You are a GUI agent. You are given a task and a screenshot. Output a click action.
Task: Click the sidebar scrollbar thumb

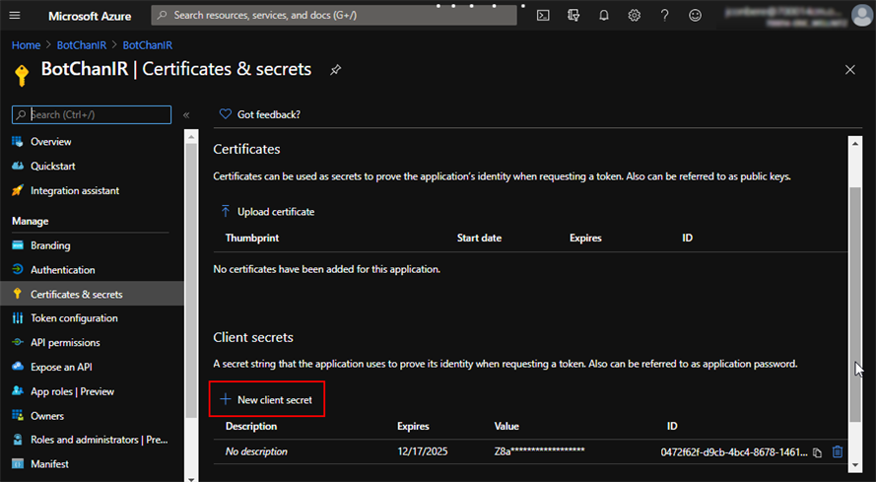[x=191, y=280]
